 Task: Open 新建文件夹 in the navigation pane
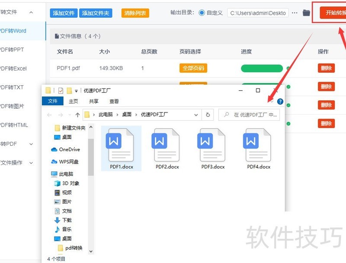(x=70, y=128)
